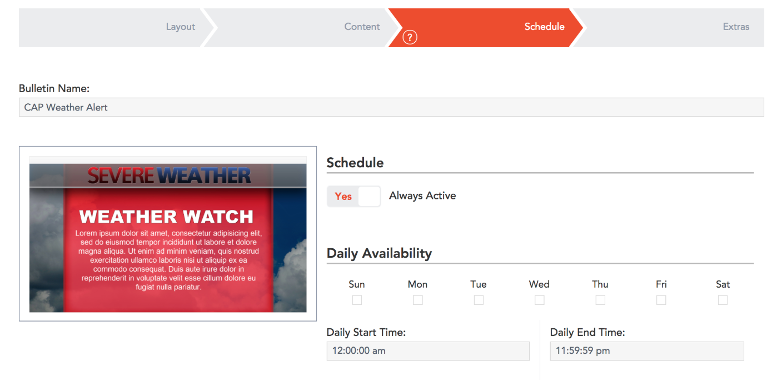Enable availability for Thursday
The height and width of the screenshot is (381, 777).
(x=600, y=300)
